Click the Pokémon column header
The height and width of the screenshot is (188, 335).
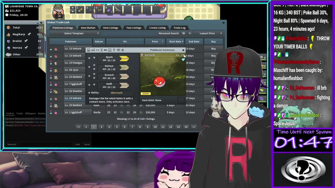click(x=70, y=42)
